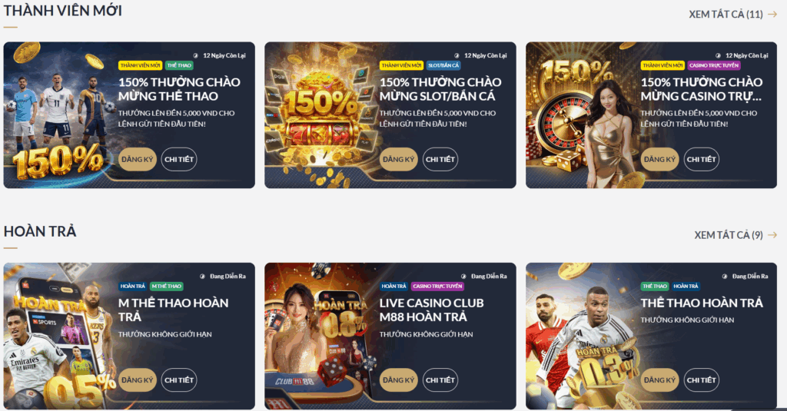This screenshot has height=411, width=787.
Task: Click clock icon next to 12 Ngày Còn Lại on sports card
Action: point(196,56)
